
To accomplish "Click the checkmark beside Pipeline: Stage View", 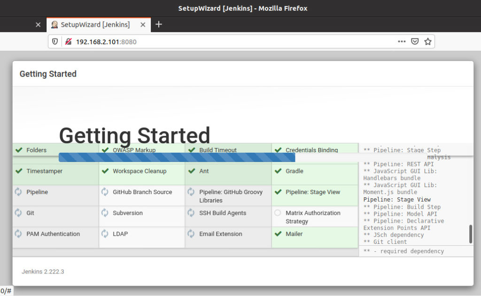I will click(x=278, y=192).
